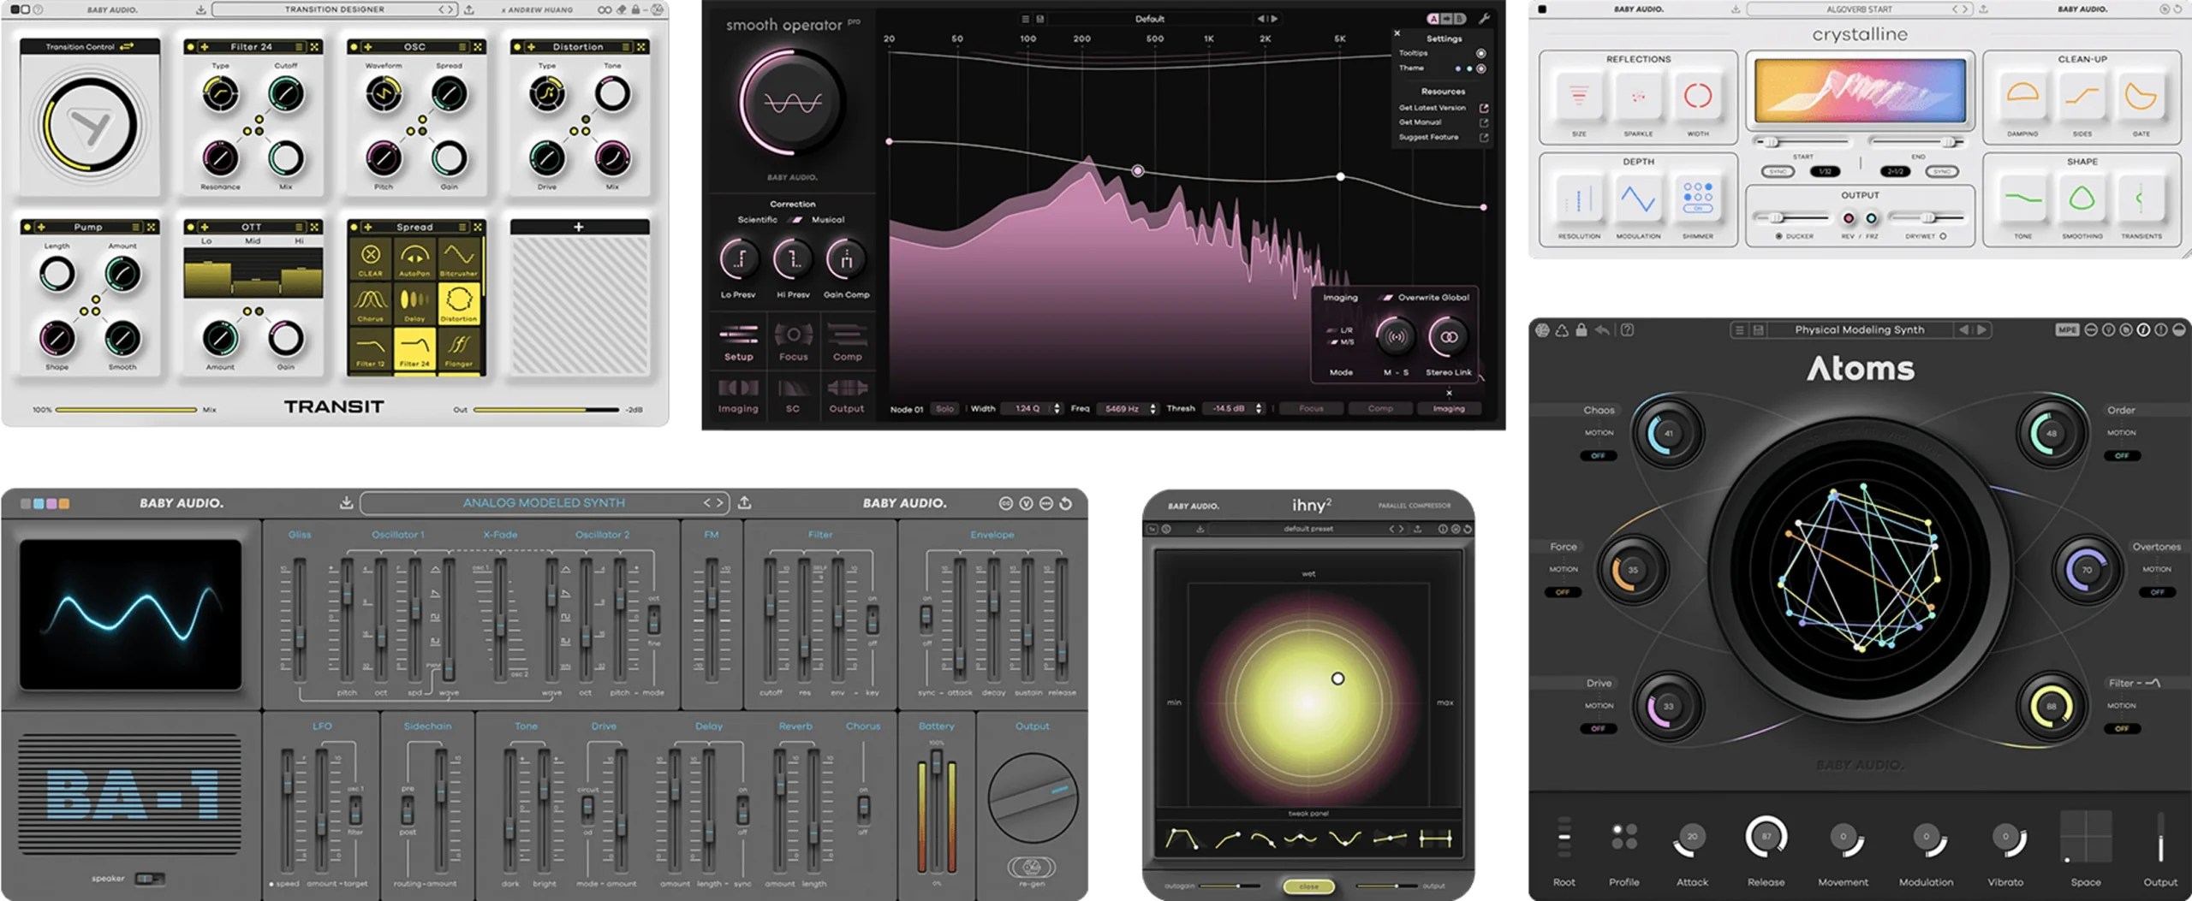Click the close button in ihny2 tweak panel
The image size is (2192, 901).
(1308, 886)
